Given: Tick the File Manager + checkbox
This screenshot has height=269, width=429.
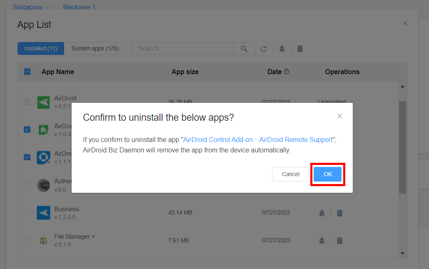Looking at the screenshot, I should pos(27,240).
